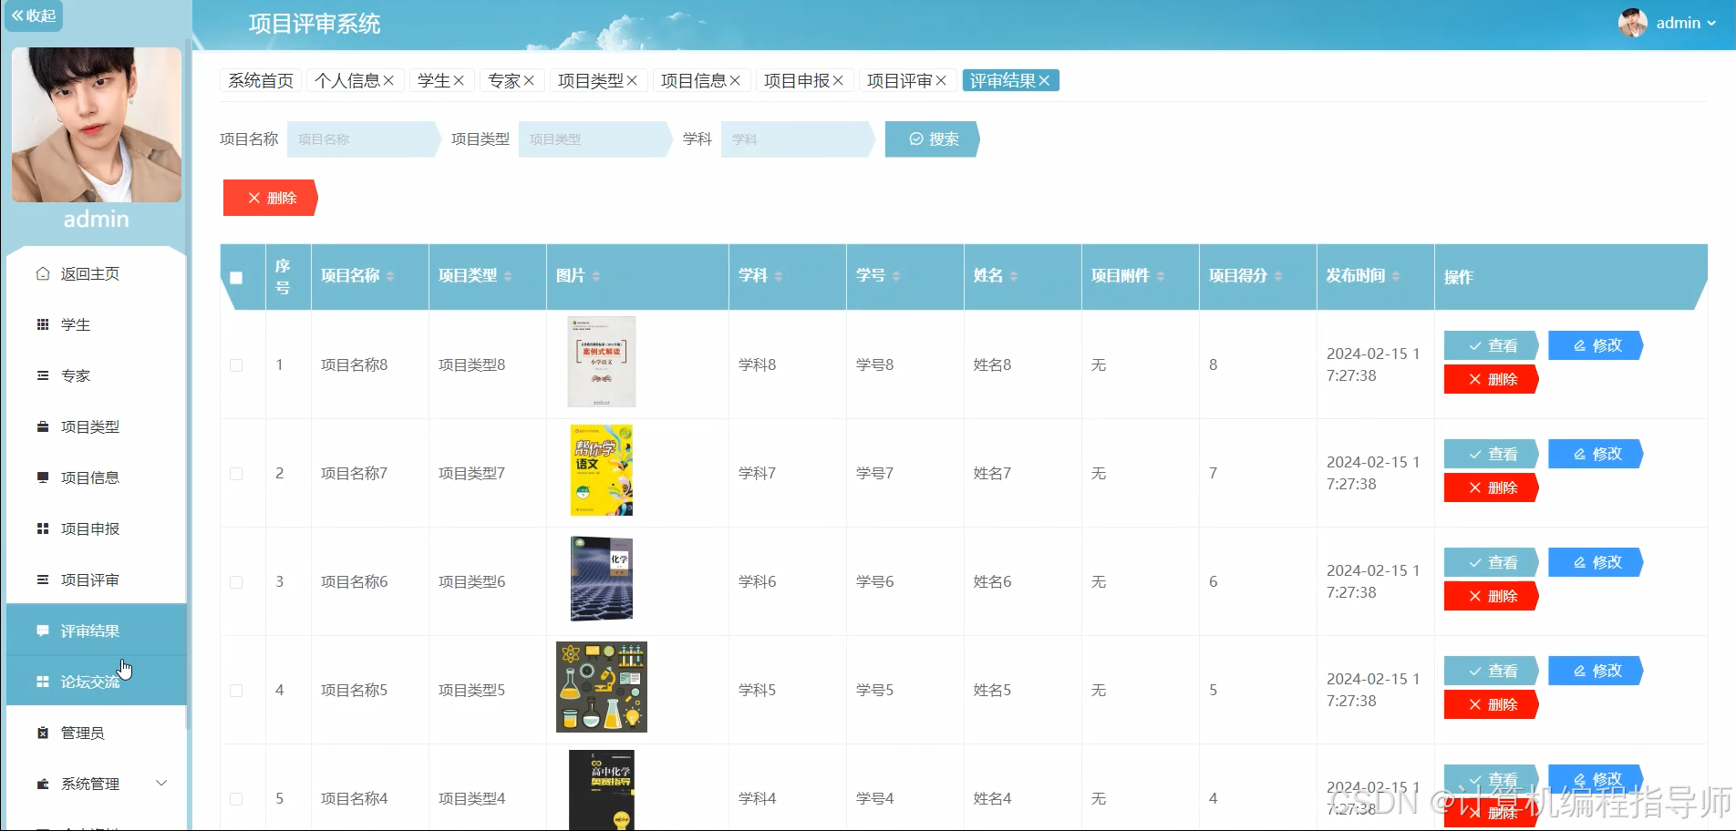The height and width of the screenshot is (831, 1736).
Task: Close the 学生 tab
Action: click(459, 80)
